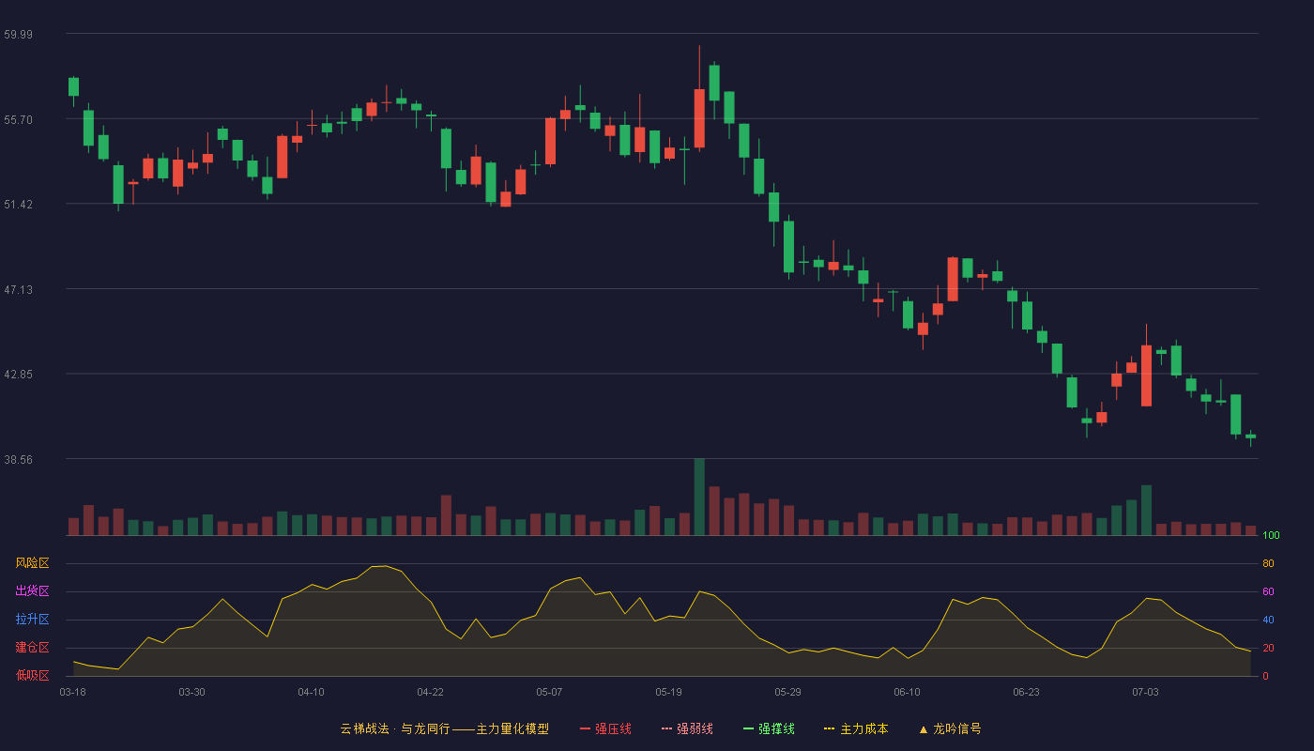This screenshot has height=751, width=1314.
Task: Select the 低吸区 zone label
Action: pos(32,675)
